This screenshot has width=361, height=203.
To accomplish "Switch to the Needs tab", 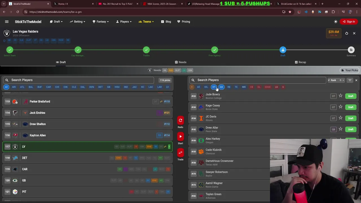I will point(180,62).
